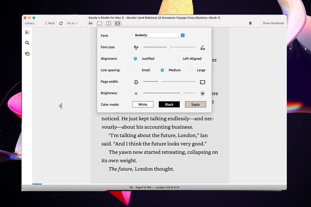Select the two-column page view icon
The width and height of the screenshot is (311, 207).
click(x=108, y=23)
